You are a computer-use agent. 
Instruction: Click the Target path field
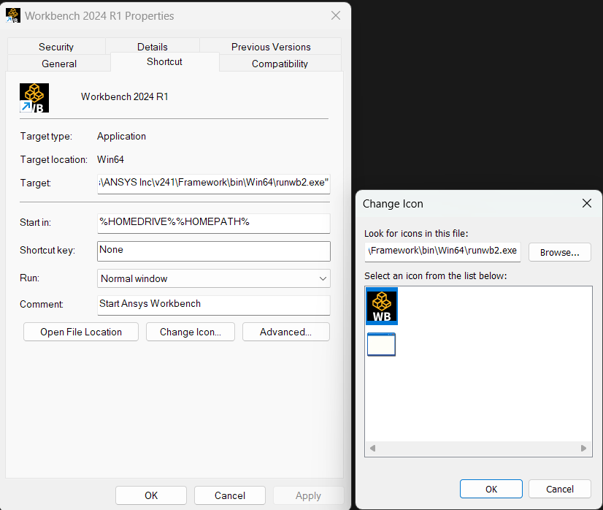tap(214, 183)
